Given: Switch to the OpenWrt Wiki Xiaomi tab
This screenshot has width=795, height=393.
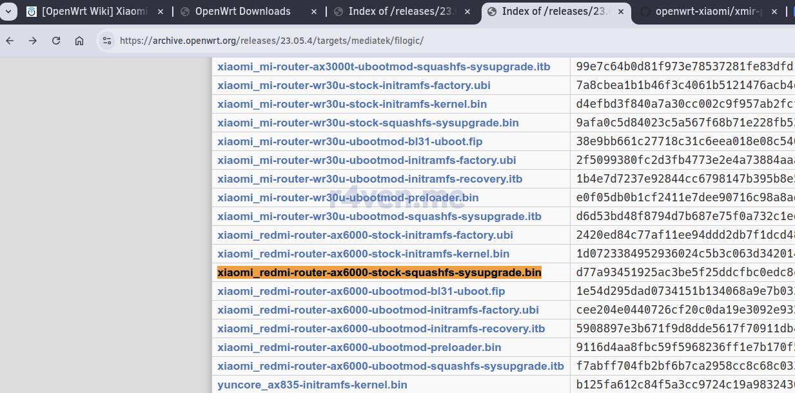Looking at the screenshot, I should [93, 12].
